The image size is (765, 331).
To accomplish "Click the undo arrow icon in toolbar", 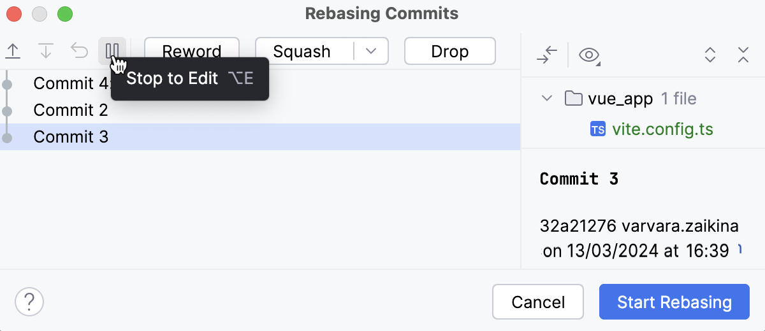I will point(79,51).
